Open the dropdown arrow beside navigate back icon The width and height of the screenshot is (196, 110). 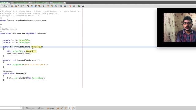(x=18, y=6)
